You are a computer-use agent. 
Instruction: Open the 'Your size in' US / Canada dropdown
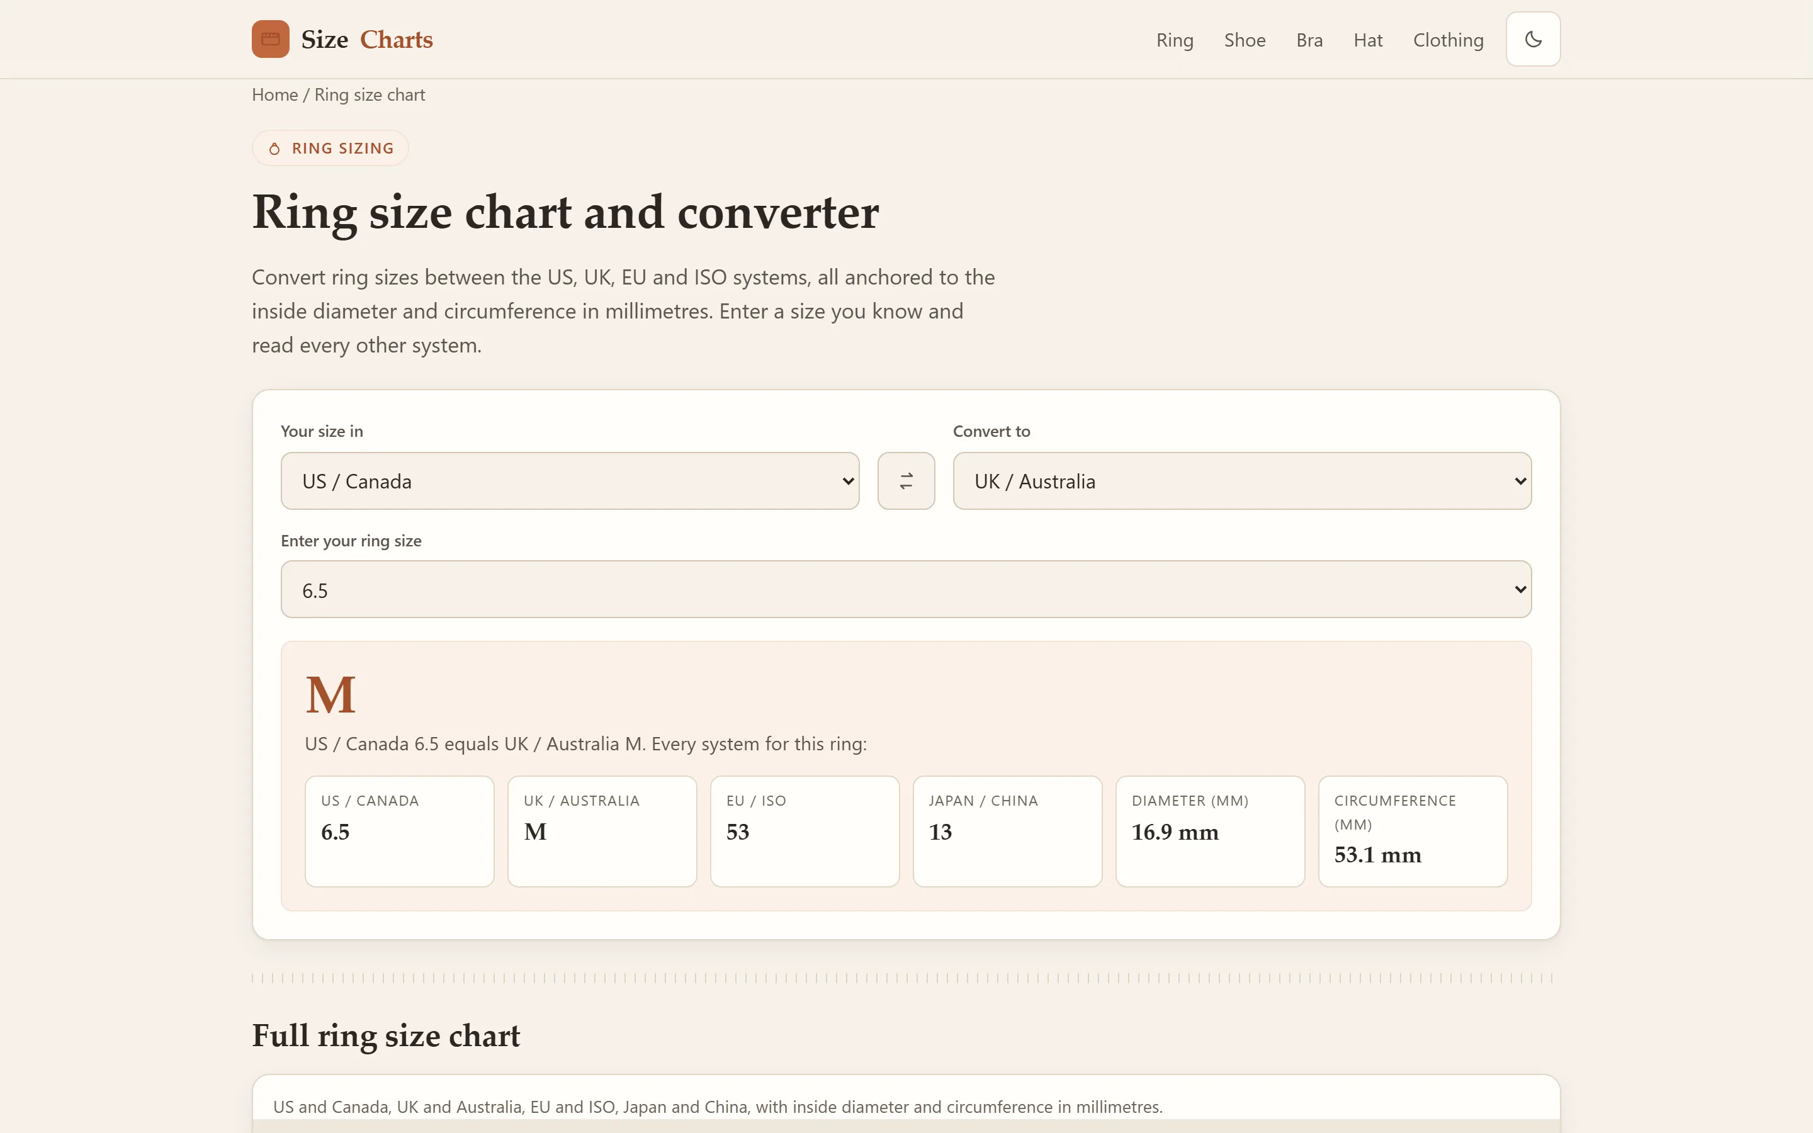[569, 480]
